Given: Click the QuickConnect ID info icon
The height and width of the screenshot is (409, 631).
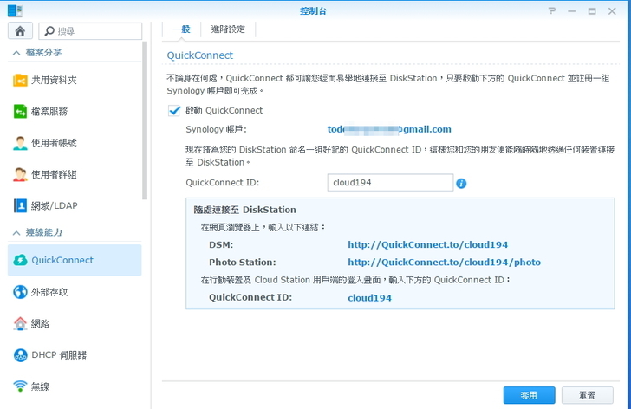Looking at the screenshot, I should (461, 183).
